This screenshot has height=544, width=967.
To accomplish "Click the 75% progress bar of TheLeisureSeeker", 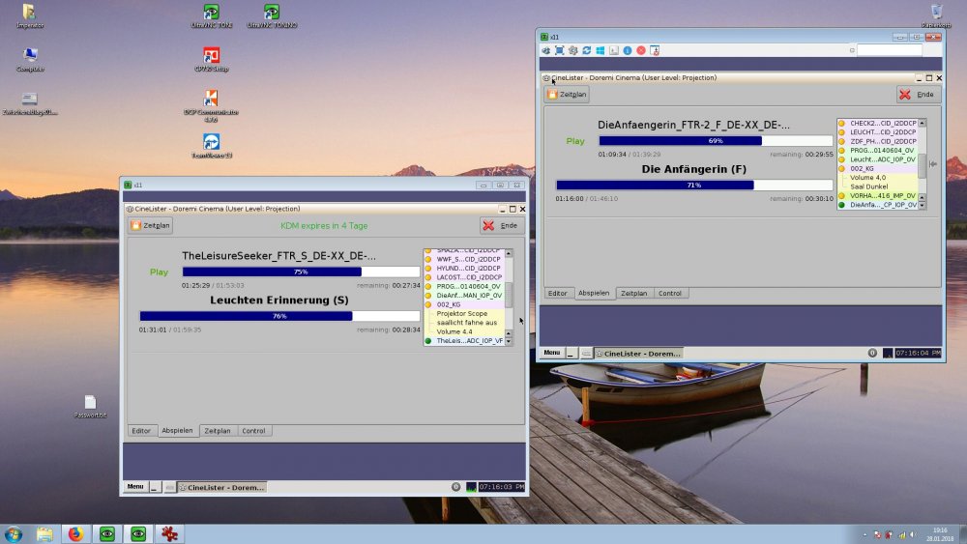I will [x=301, y=272].
